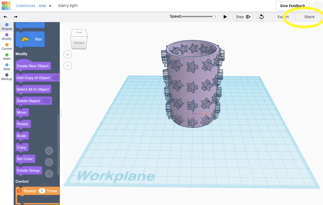This screenshot has width=323, height=205.
Task: Zoom in using the plus button beside the viewport
Action: [67, 55]
